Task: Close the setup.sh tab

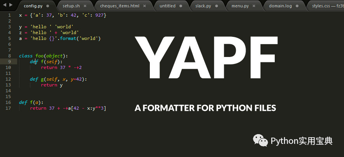Action: click(x=85, y=6)
